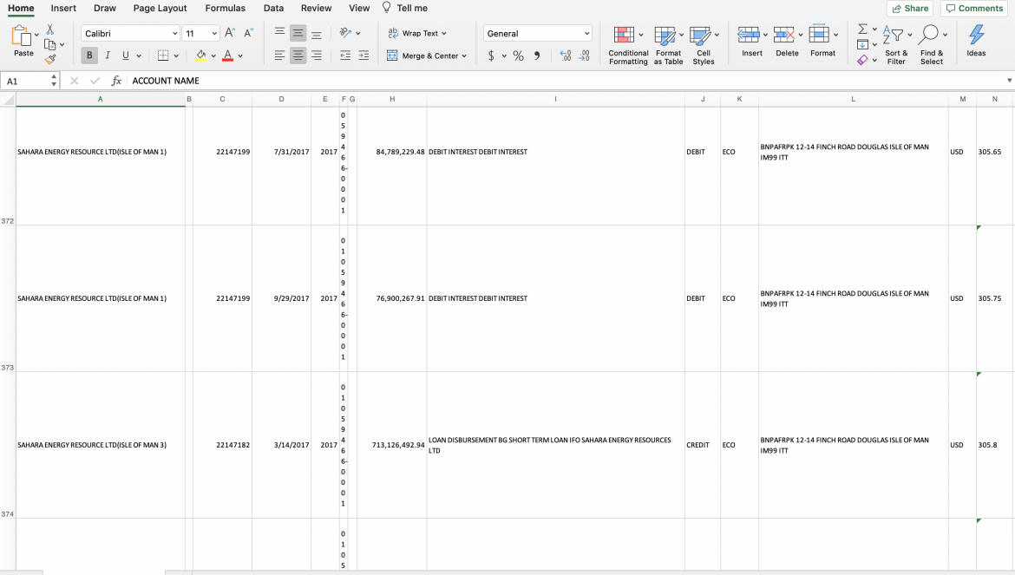Activate the Format Painter brush

pos(49,60)
